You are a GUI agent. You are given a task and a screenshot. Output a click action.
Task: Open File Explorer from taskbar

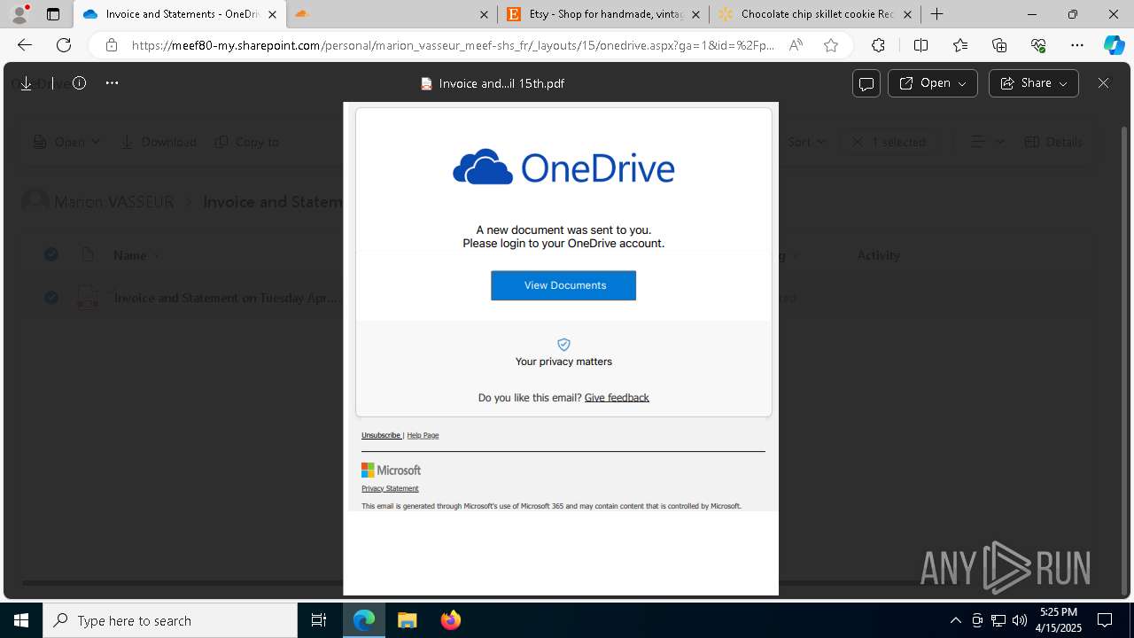pos(407,620)
